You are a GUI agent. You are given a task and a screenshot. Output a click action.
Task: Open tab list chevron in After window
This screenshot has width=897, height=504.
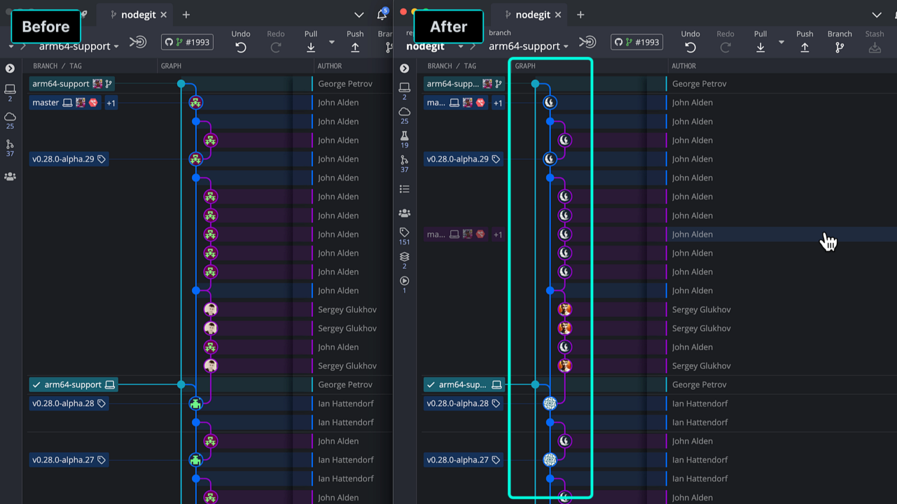click(877, 15)
